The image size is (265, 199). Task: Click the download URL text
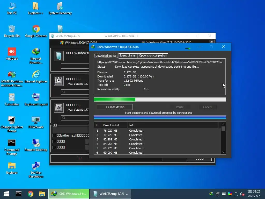point(160,62)
